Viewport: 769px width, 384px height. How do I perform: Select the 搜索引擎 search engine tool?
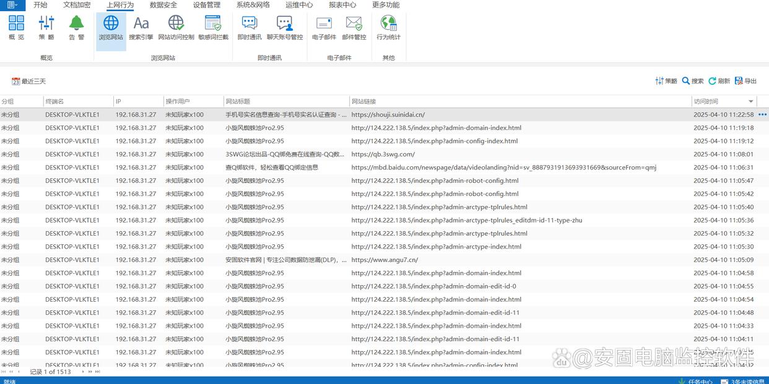pos(141,28)
